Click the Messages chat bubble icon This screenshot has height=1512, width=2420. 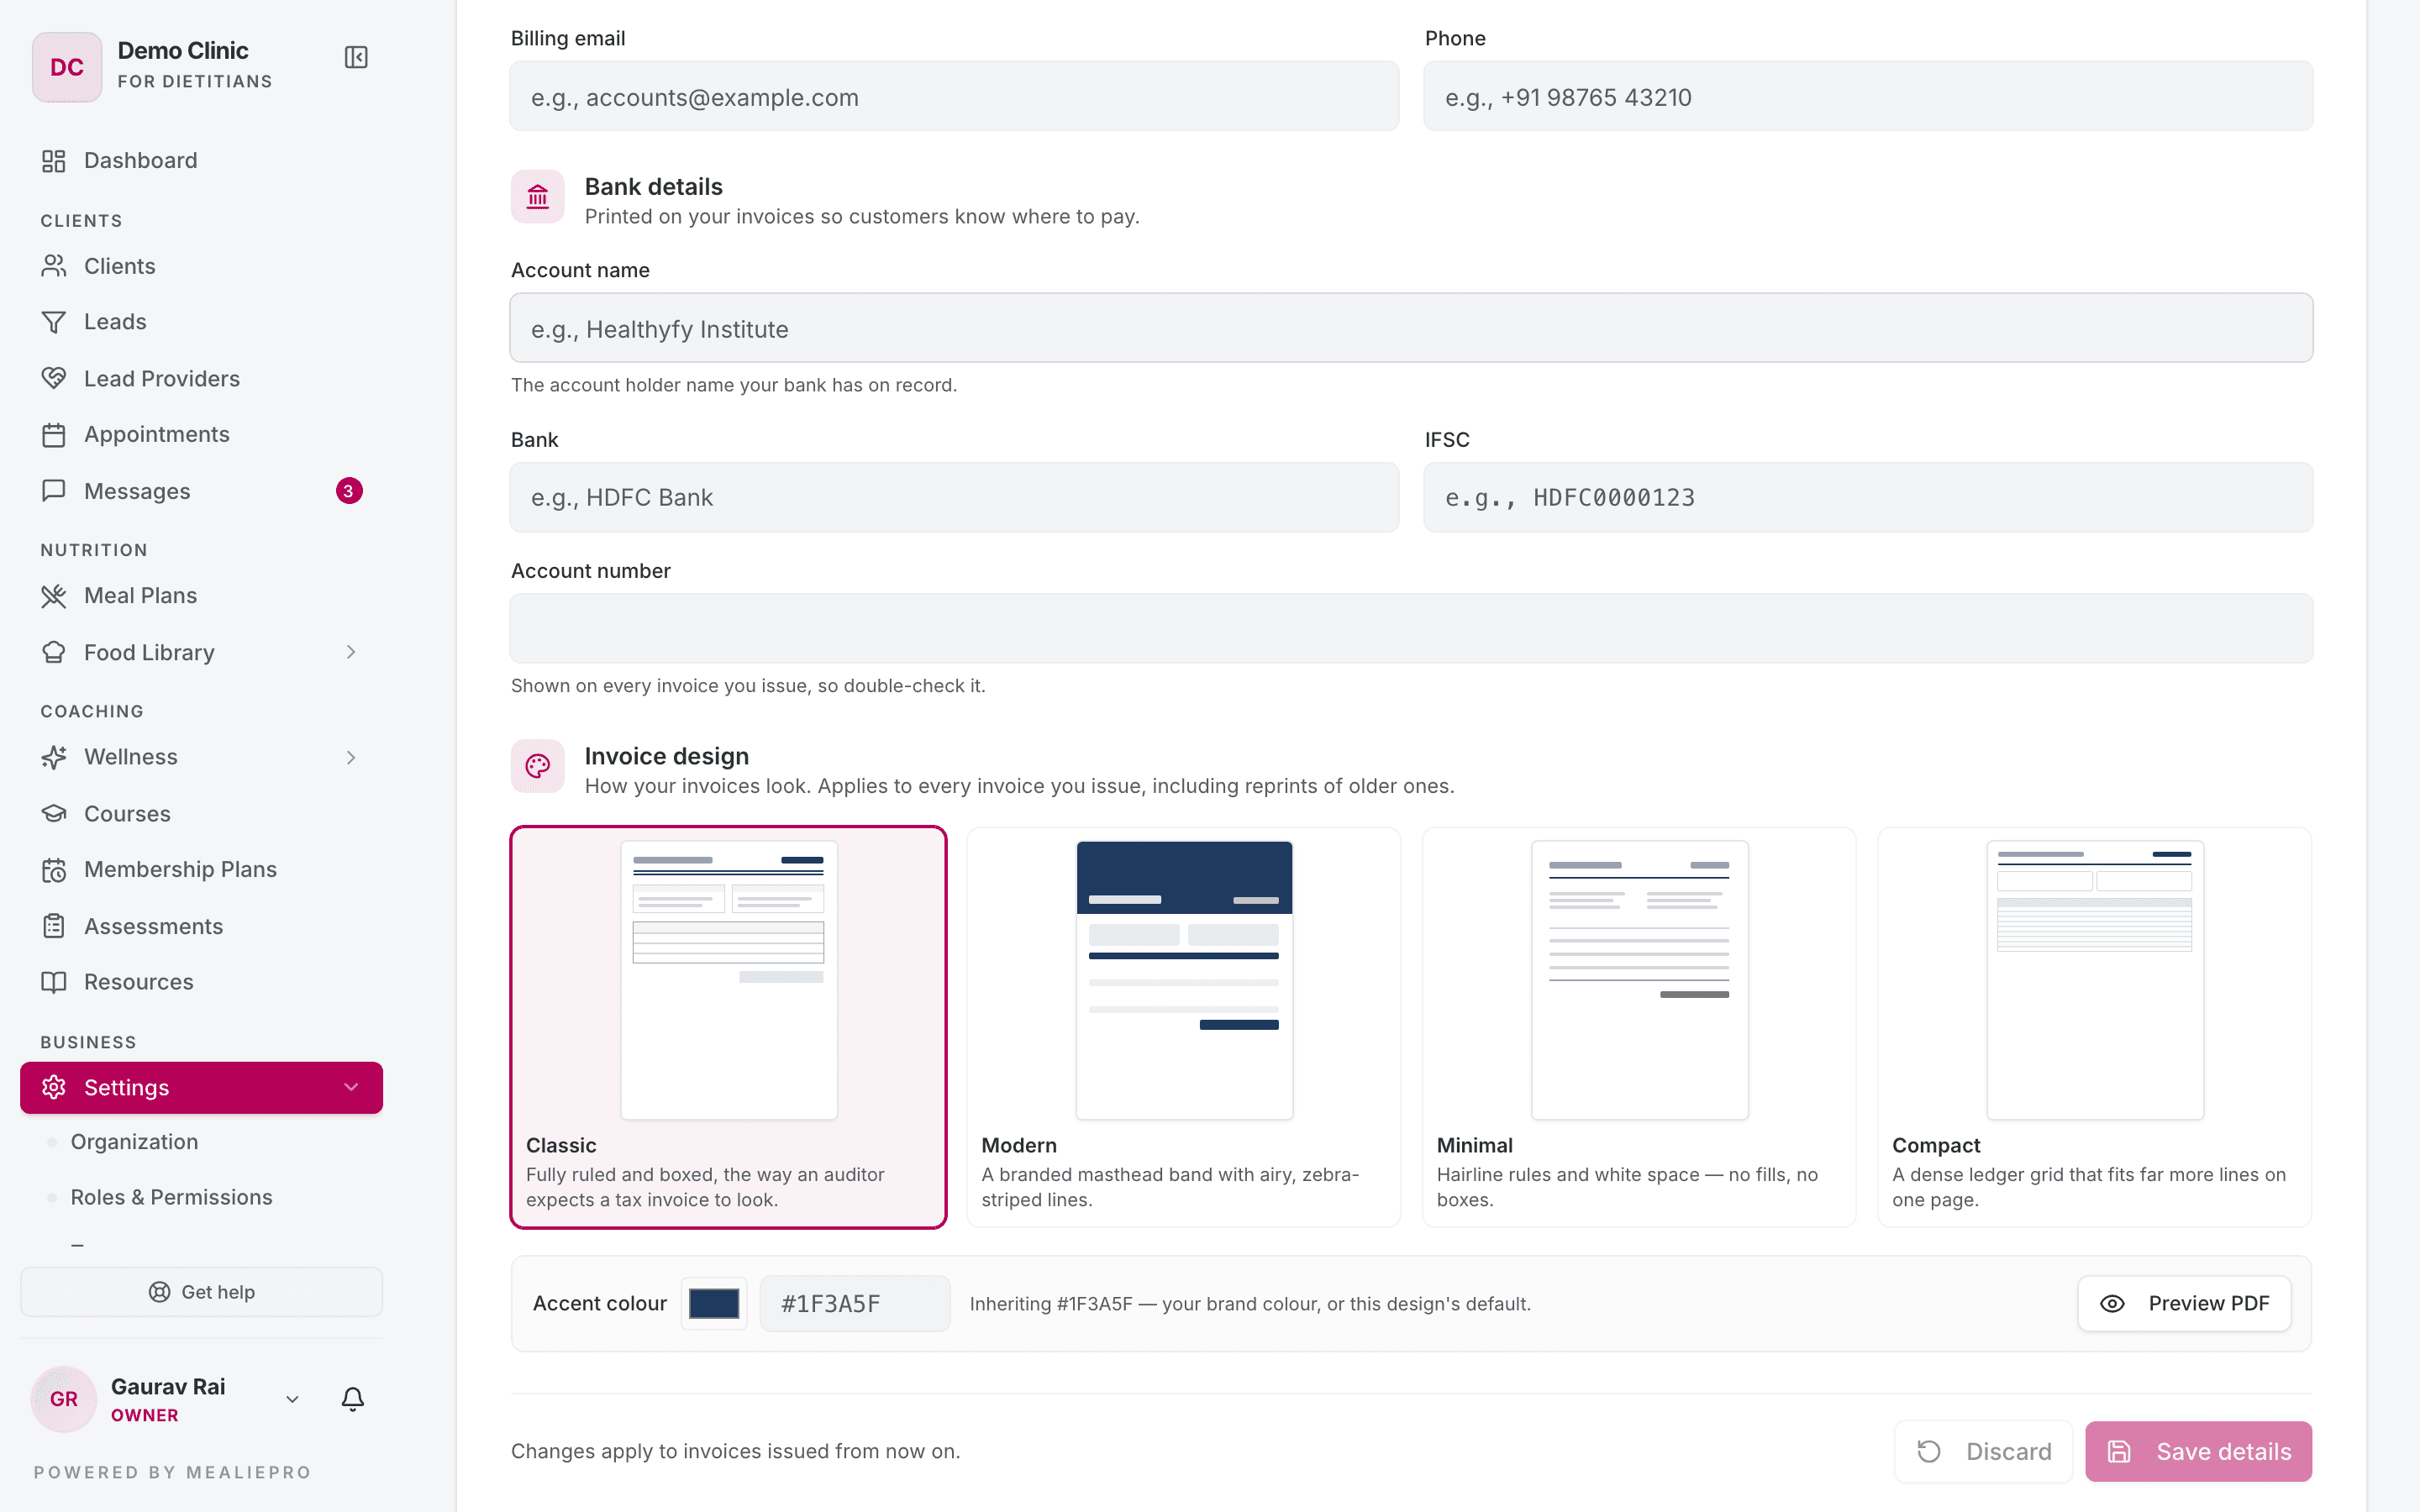tap(54, 491)
